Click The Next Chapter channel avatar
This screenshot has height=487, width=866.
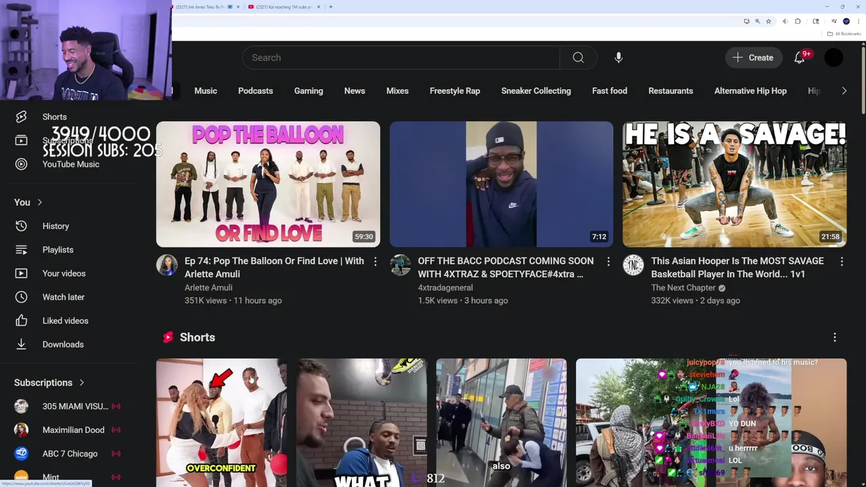pos(633,265)
